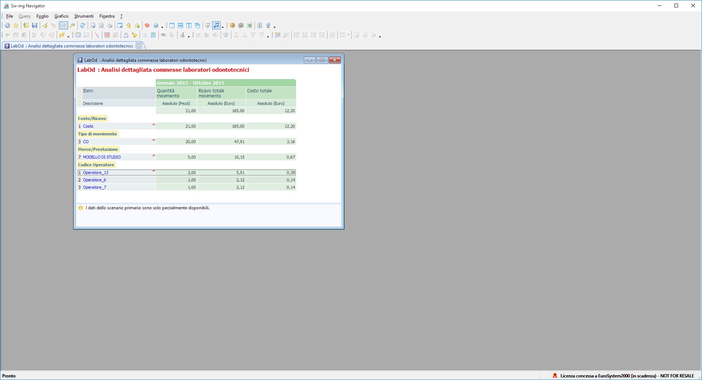Add favorite with star-plus icon
The width and height of the screenshot is (702, 380).
coord(137,25)
